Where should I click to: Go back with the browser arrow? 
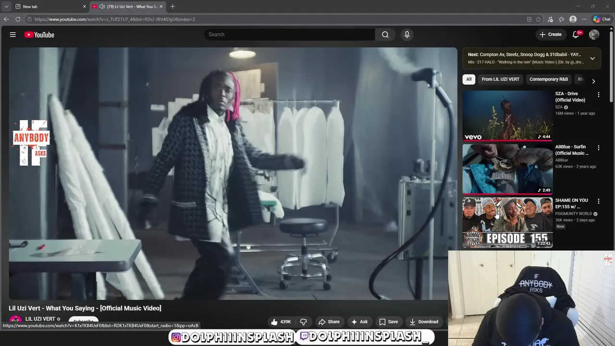pos(6,19)
